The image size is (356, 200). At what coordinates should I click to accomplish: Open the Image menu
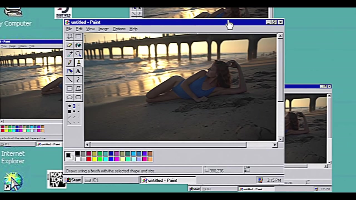[103, 29]
